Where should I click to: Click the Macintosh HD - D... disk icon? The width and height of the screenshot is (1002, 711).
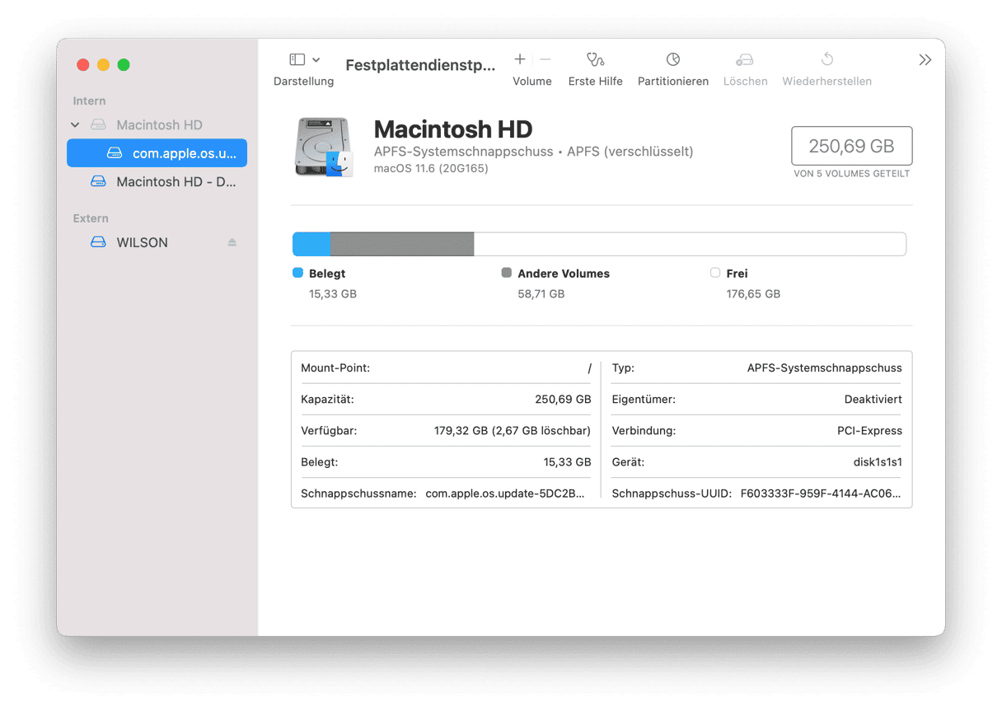click(99, 181)
